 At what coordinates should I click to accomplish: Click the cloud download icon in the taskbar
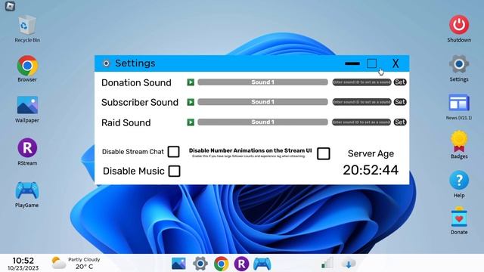click(349, 264)
